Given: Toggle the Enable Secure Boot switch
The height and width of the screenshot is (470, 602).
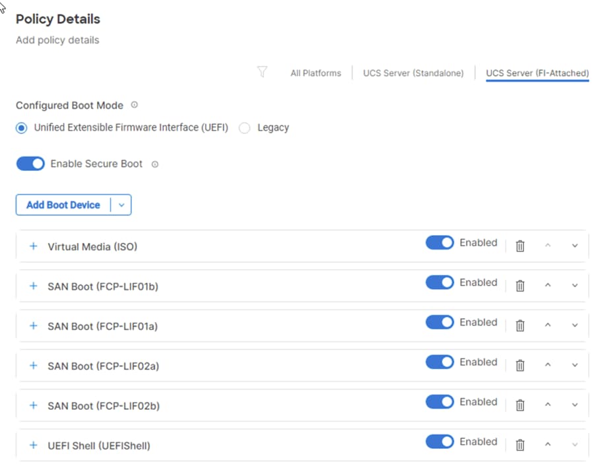Looking at the screenshot, I should pos(30,164).
